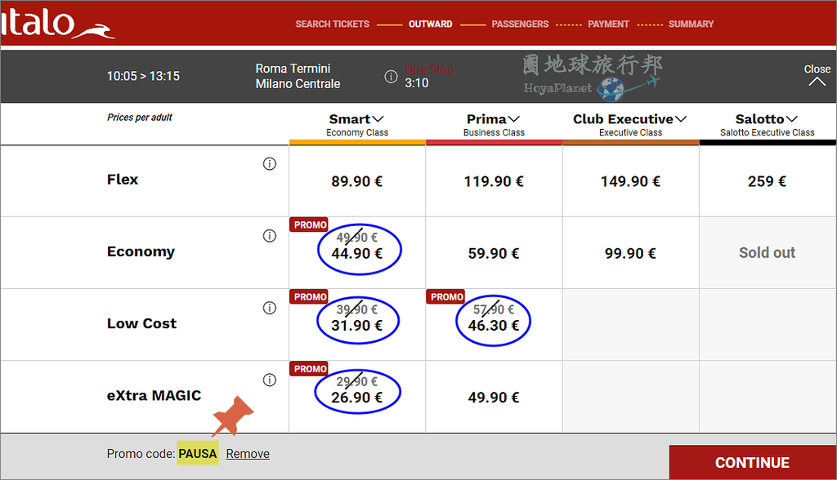Click the Milano Centrale station name

pyautogui.click(x=298, y=84)
